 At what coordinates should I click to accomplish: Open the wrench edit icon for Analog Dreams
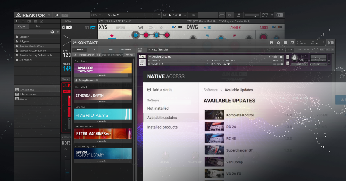click(x=142, y=57)
